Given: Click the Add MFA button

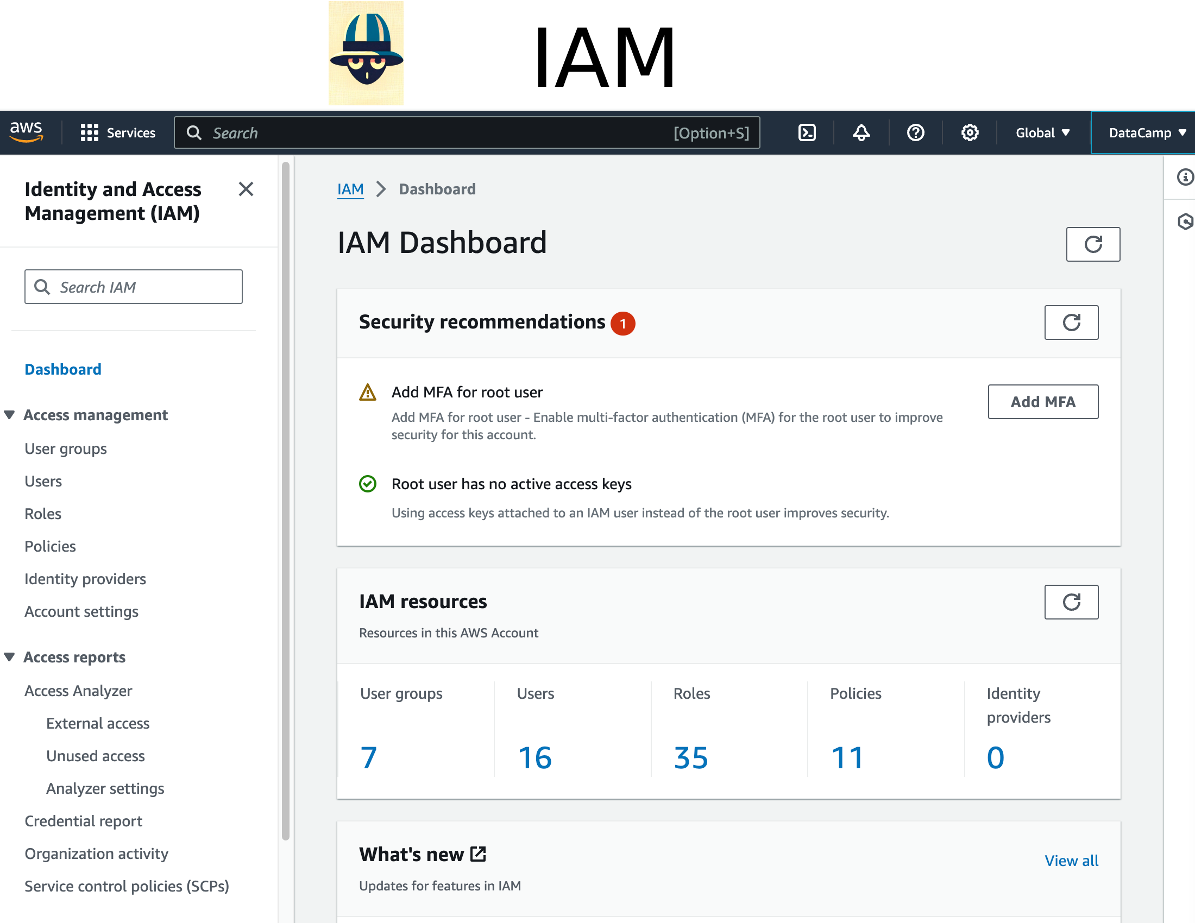Looking at the screenshot, I should coord(1043,402).
